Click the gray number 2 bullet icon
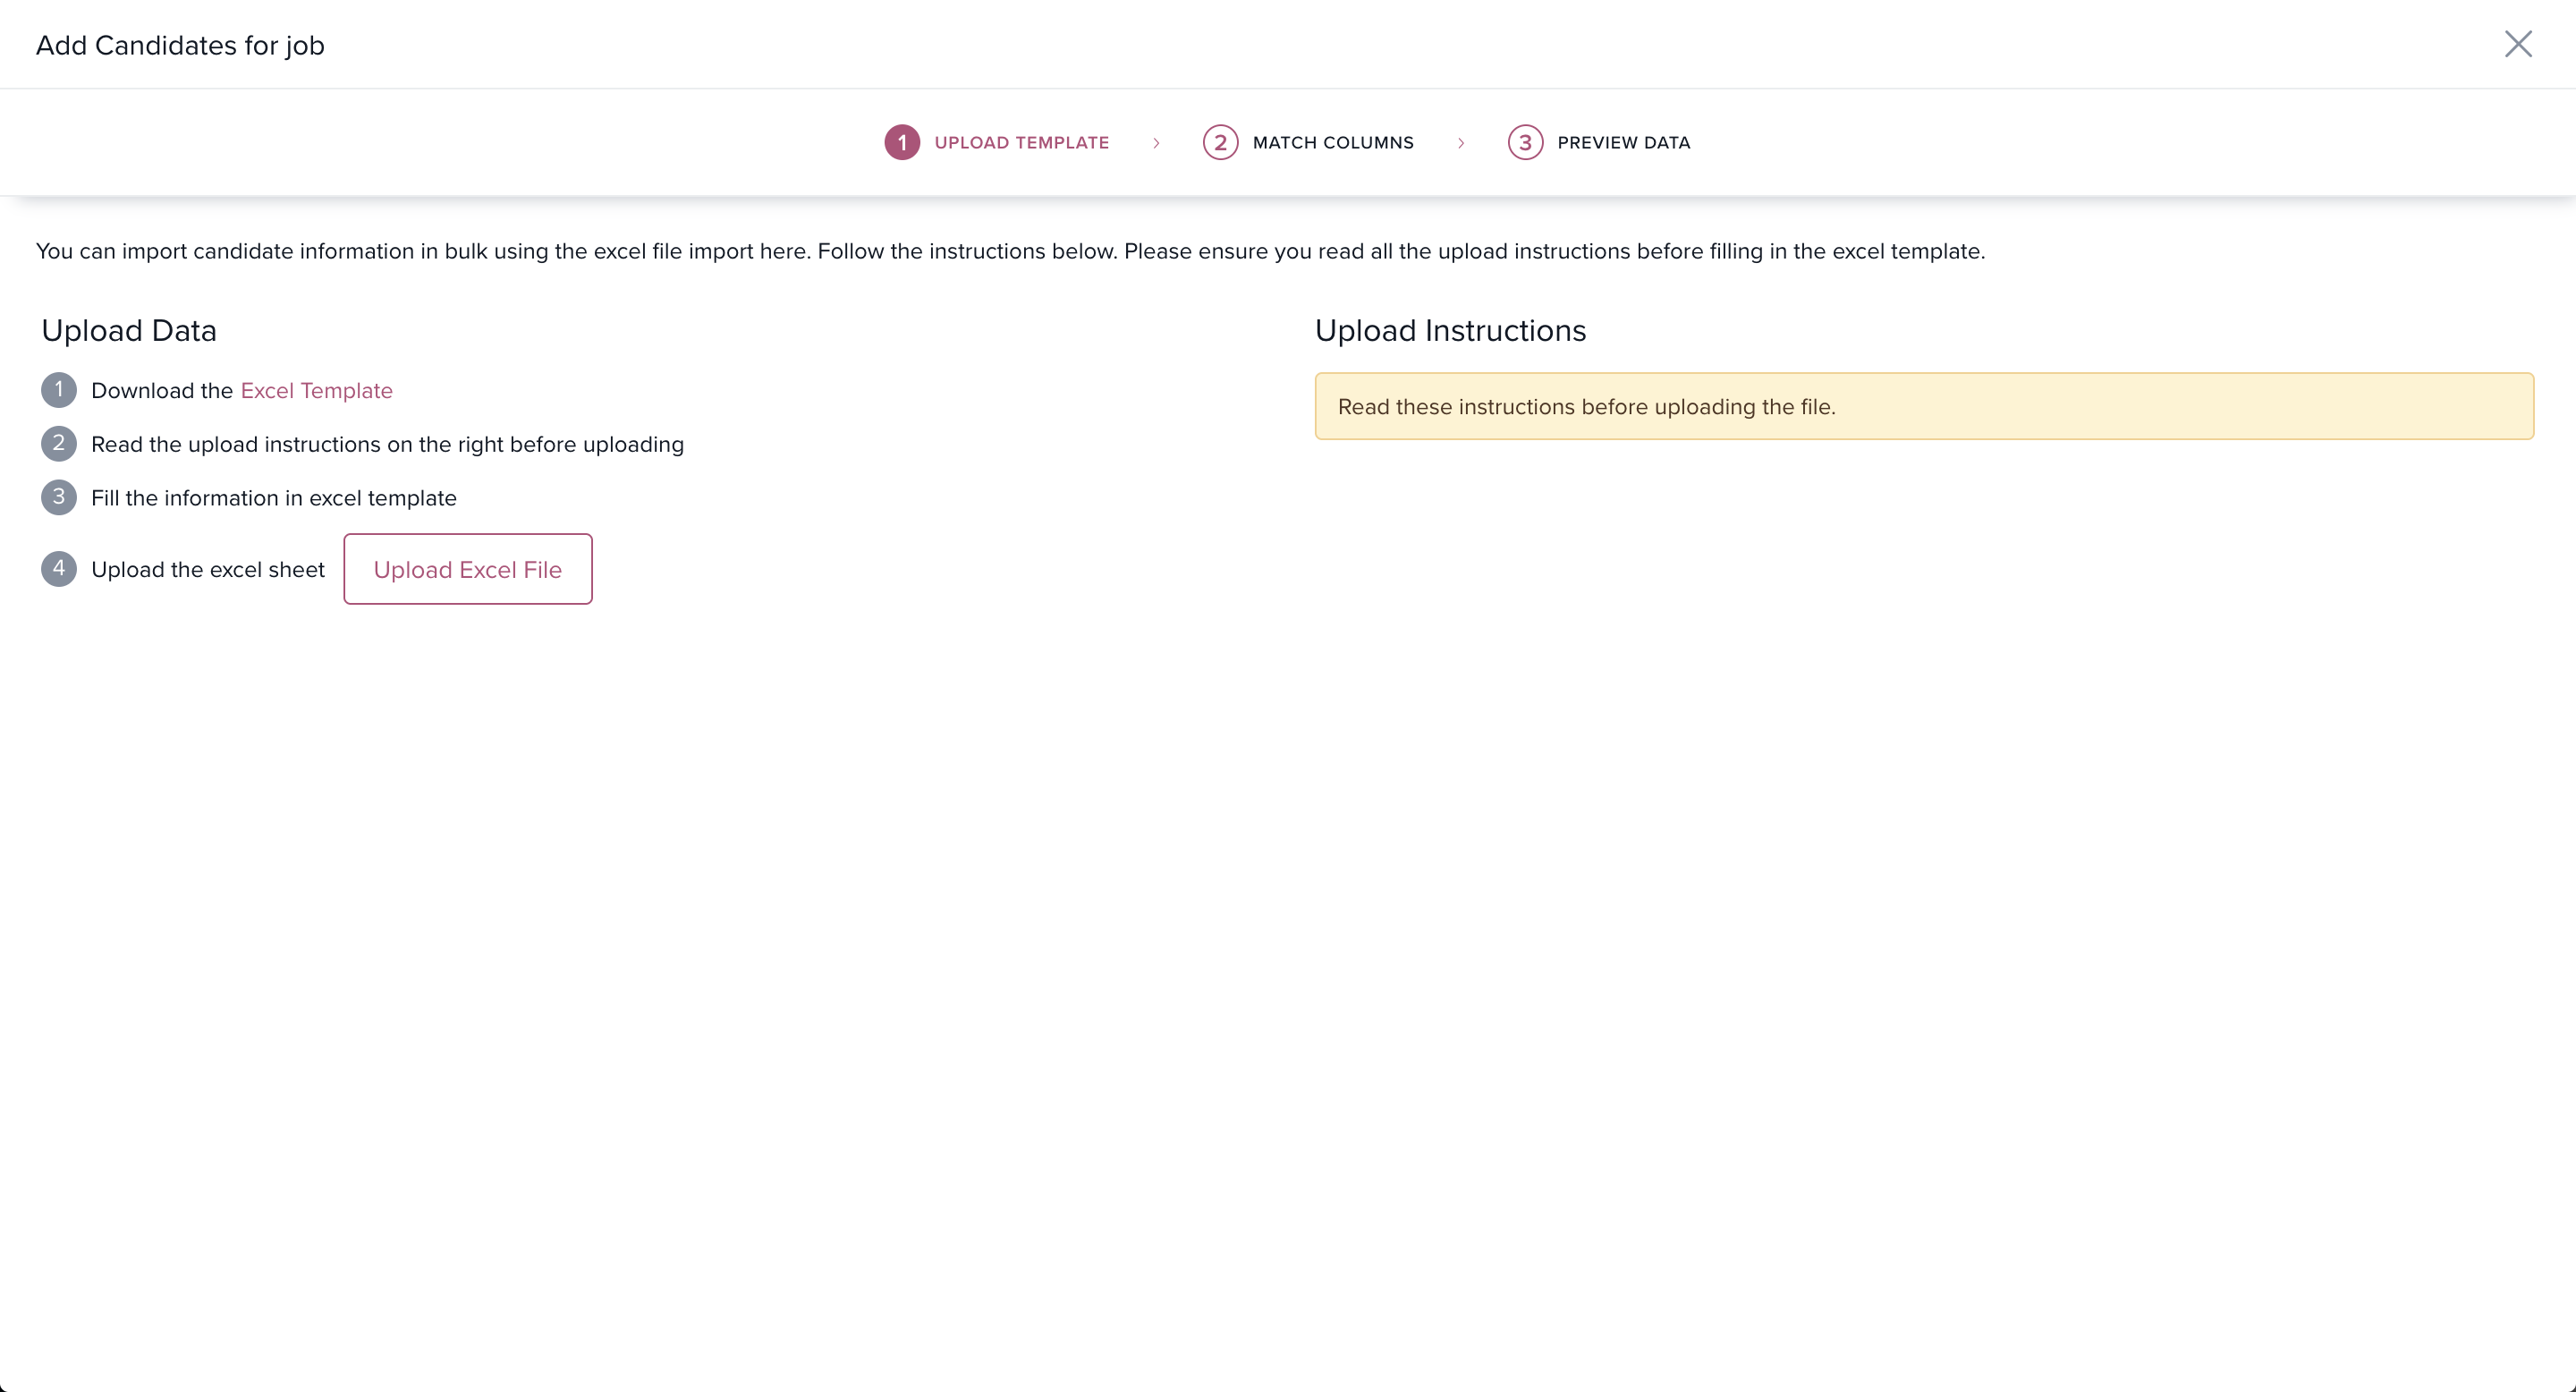 click(59, 443)
